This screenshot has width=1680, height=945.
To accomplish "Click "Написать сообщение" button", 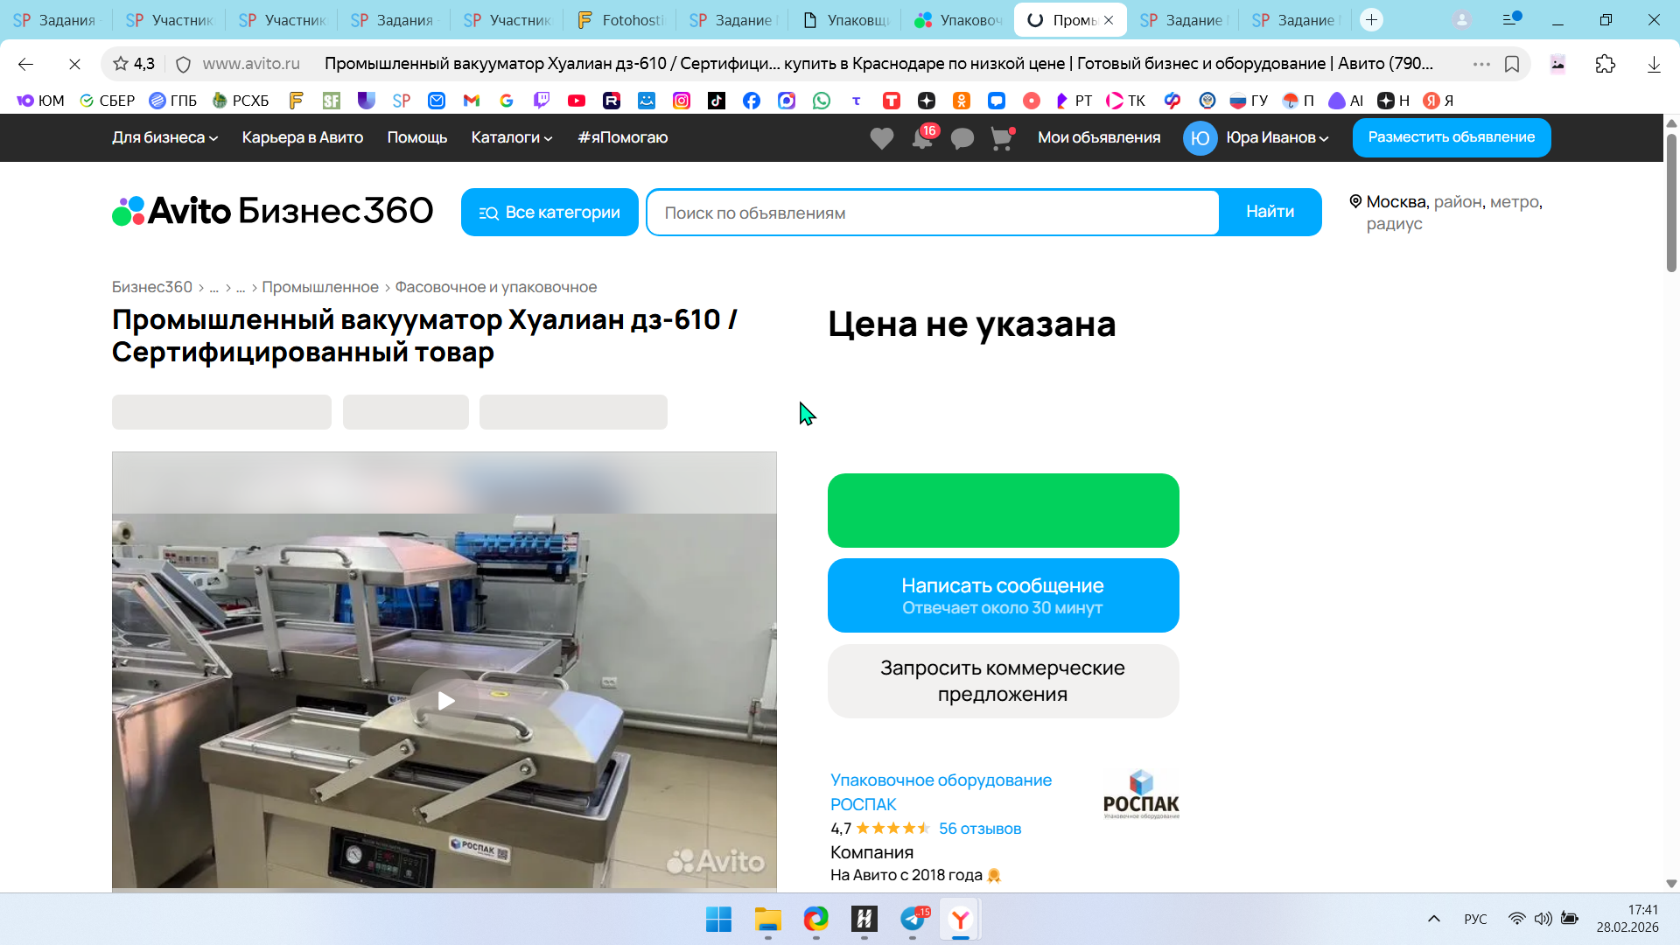I will pos(1003,595).
